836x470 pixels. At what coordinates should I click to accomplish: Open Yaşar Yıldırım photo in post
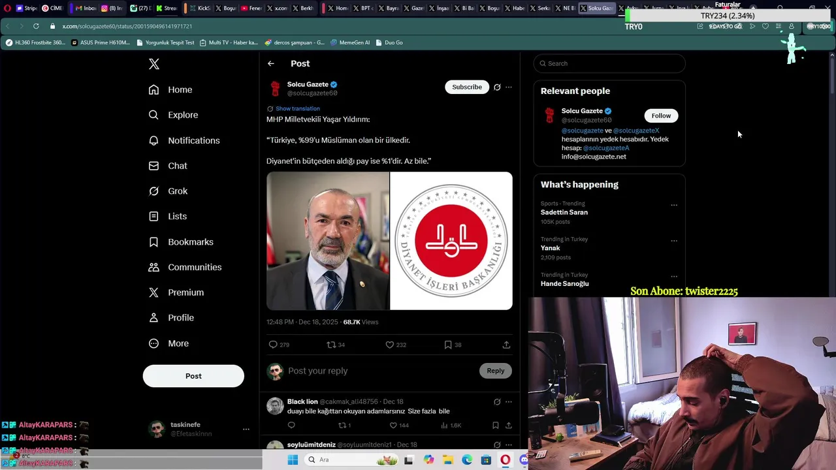point(327,241)
